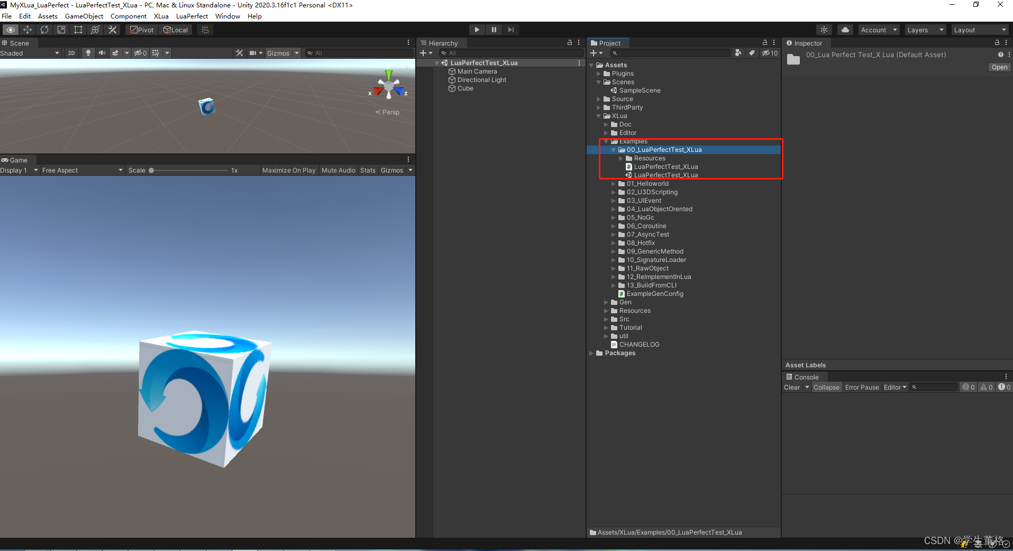Open the XLua menu in the menu bar
1013x551 pixels.
[161, 16]
